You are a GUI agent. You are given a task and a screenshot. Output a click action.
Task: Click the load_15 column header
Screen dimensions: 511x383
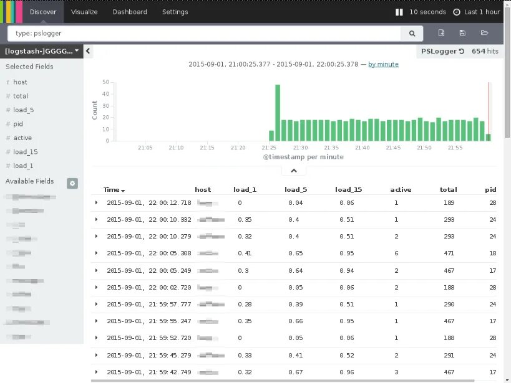[348, 190]
